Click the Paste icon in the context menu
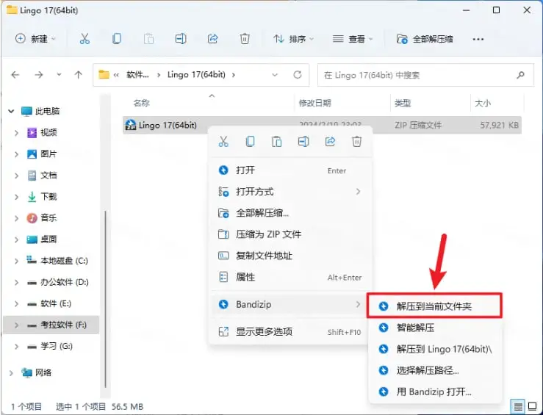Image resolution: width=543 pixels, height=415 pixels. [x=277, y=142]
